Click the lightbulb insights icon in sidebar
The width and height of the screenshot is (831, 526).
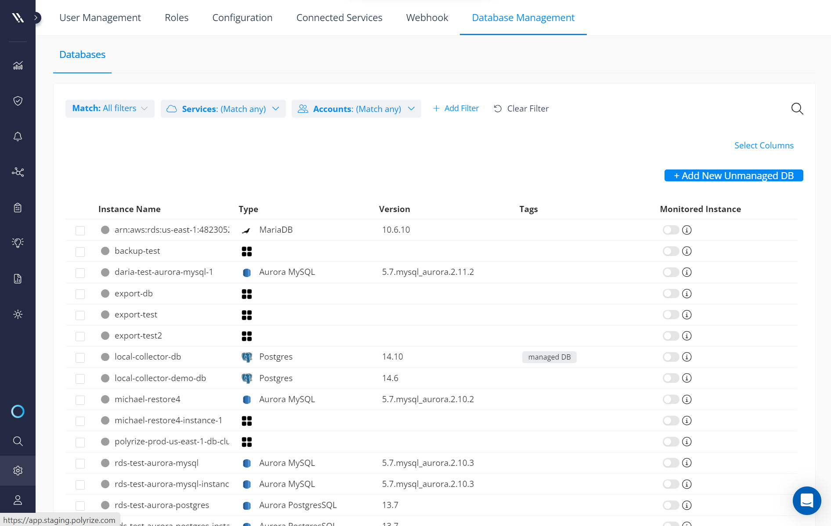point(18,243)
